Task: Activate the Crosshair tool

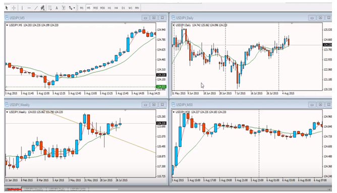Action: tap(14, 8)
